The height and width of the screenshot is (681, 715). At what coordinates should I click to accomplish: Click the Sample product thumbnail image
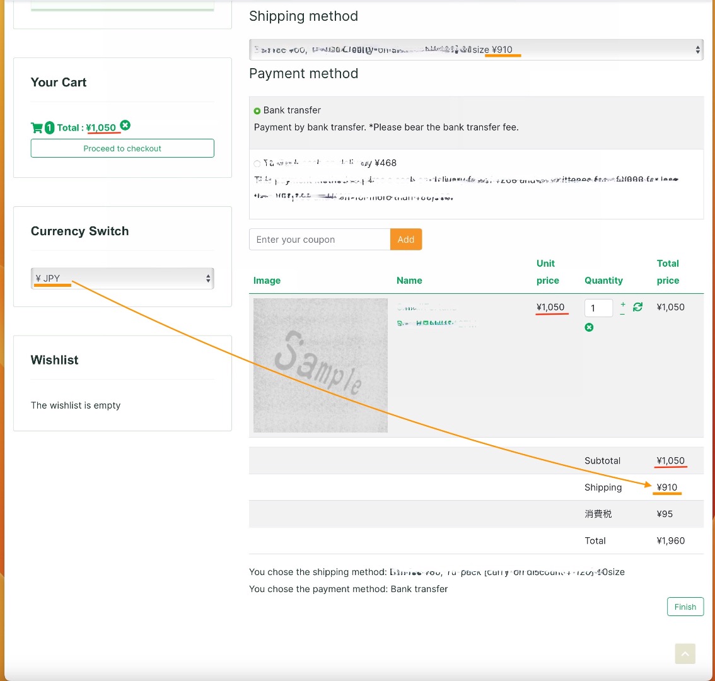point(320,365)
